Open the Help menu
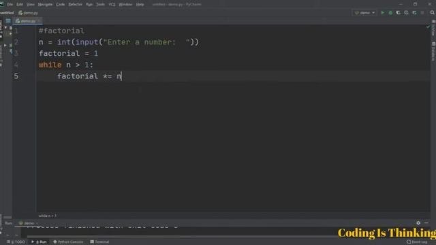Viewport: 436px width, 245px height. click(140, 5)
